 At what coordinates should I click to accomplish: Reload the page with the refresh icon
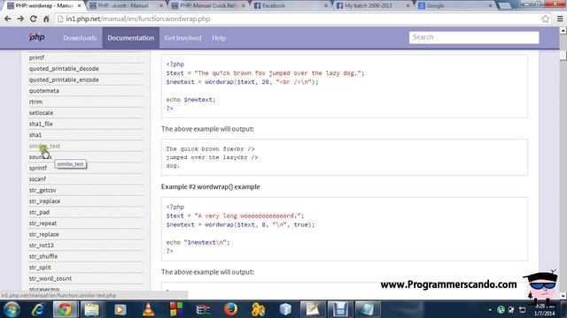[x=34, y=19]
